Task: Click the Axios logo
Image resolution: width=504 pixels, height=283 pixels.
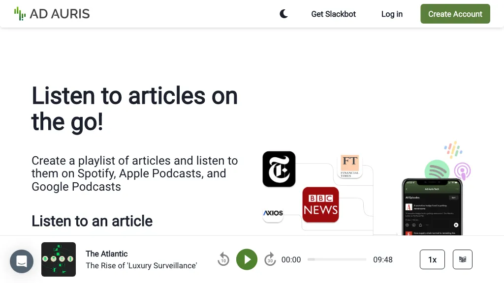Action: pyautogui.click(x=273, y=213)
